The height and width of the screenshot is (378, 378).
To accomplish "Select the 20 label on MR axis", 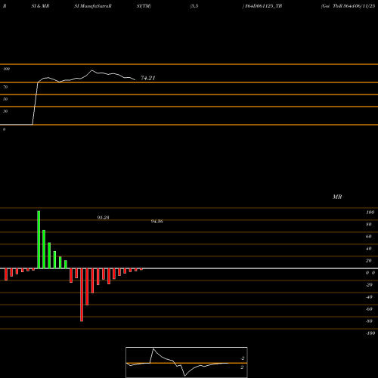I will point(369,261).
